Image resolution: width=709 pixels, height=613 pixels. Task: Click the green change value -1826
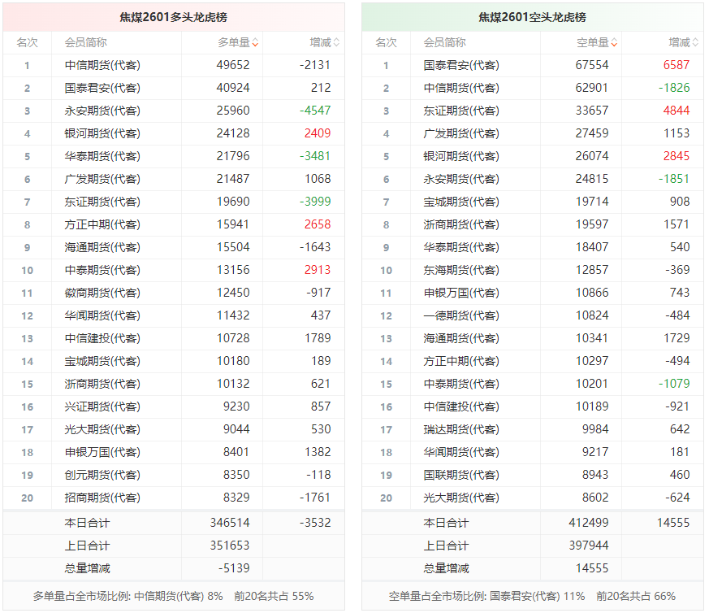pyautogui.click(x=674, y=88)
